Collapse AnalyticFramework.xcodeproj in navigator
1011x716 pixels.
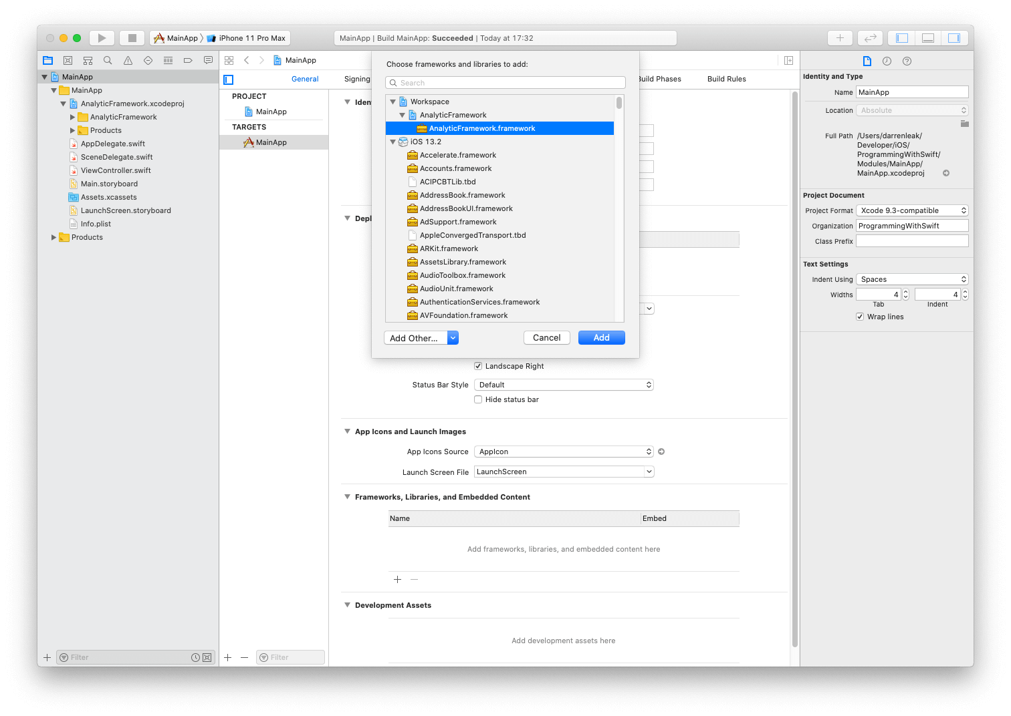pos(63,104)
